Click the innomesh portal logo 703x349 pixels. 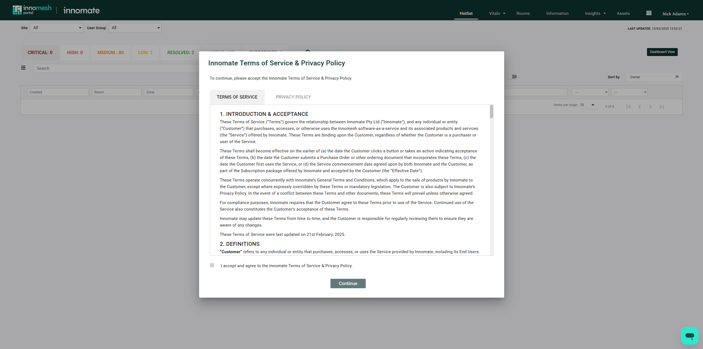[32, 10]
